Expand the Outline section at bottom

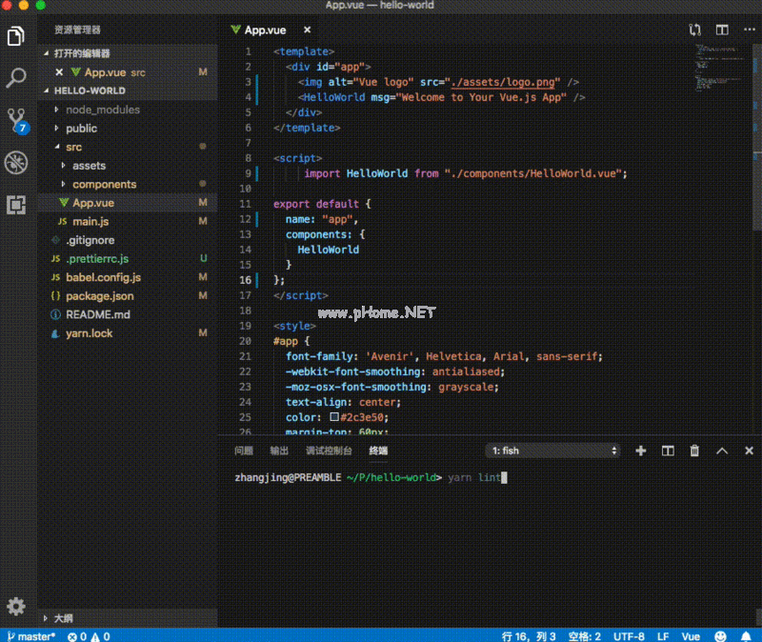coord(128,618)
